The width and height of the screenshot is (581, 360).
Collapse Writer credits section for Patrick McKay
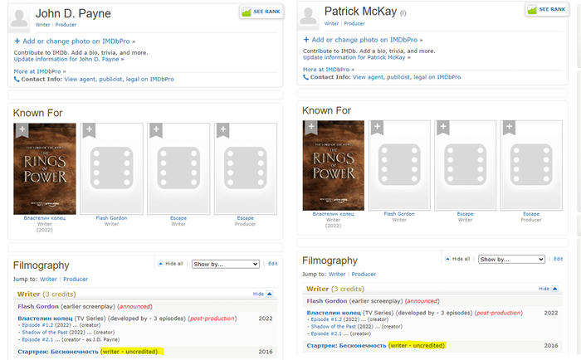click(544, 289)
